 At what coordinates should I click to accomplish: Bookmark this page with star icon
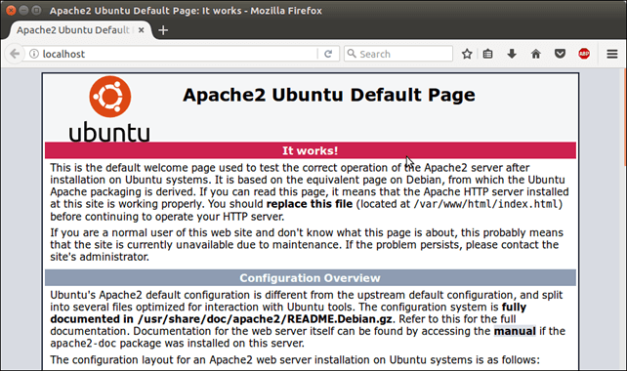pyautogui.click(x=467, y=54)
